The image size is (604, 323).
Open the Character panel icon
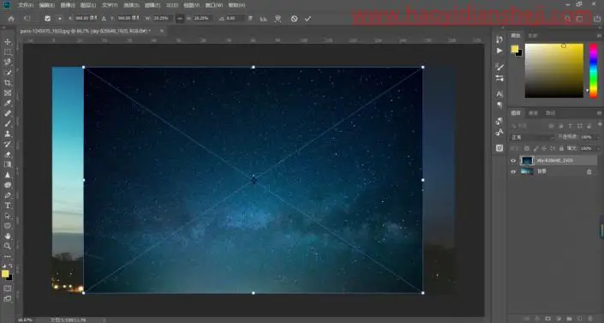pyautogui.click(x=499, y=93)
